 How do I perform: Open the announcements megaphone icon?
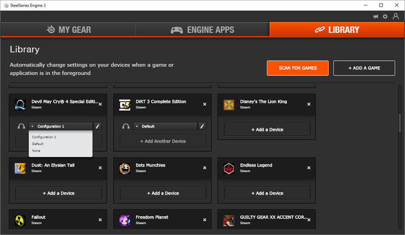point(375,16)
